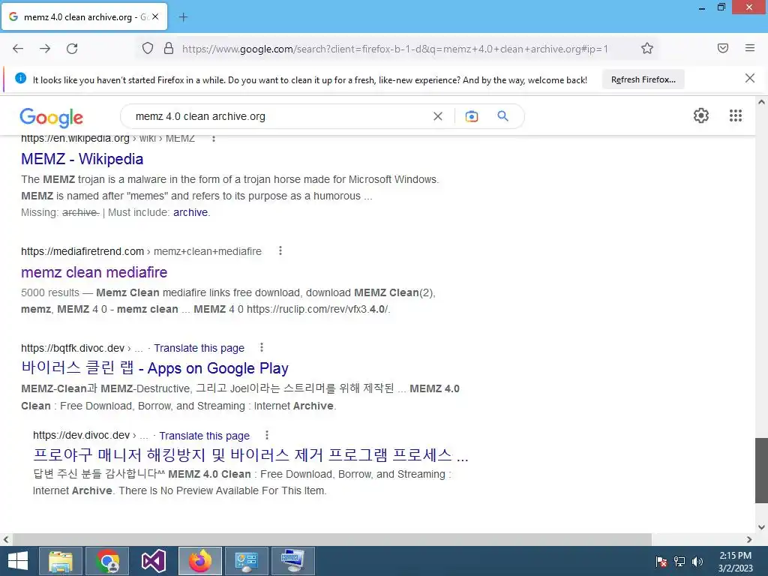This screenshot has height=576, width=768.
Task: Translate the bqtfk.divoc.dev page
Action: point(199,348)
